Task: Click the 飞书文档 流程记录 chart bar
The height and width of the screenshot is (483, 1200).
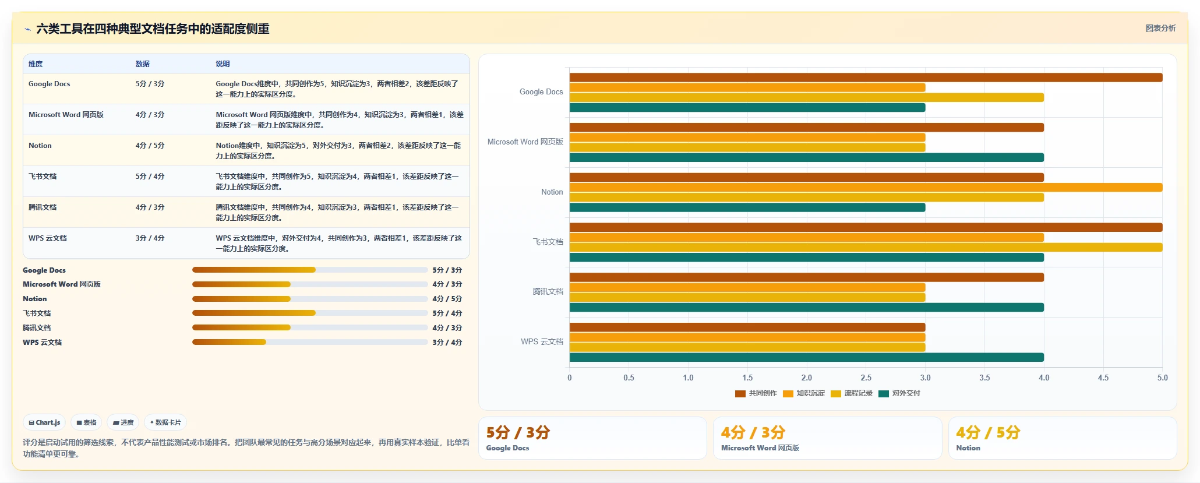Action: point(866,248)
